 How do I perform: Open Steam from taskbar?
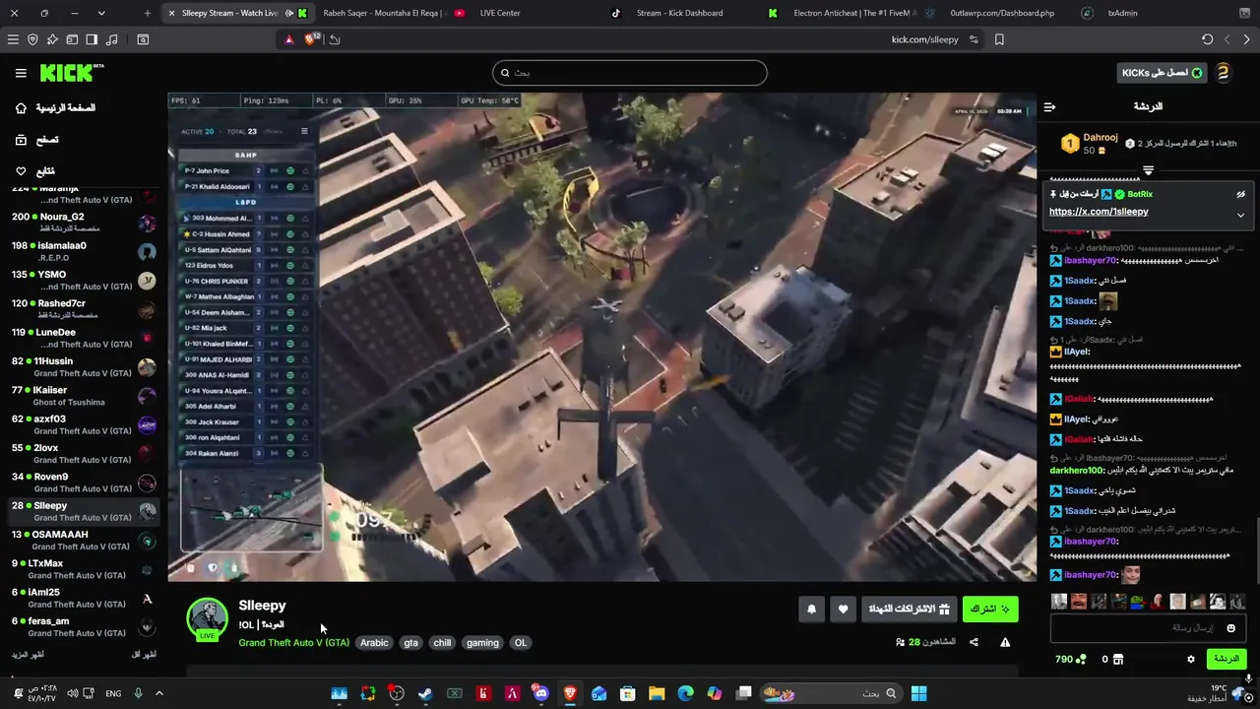pyautogui.click(x=425, y=693)
